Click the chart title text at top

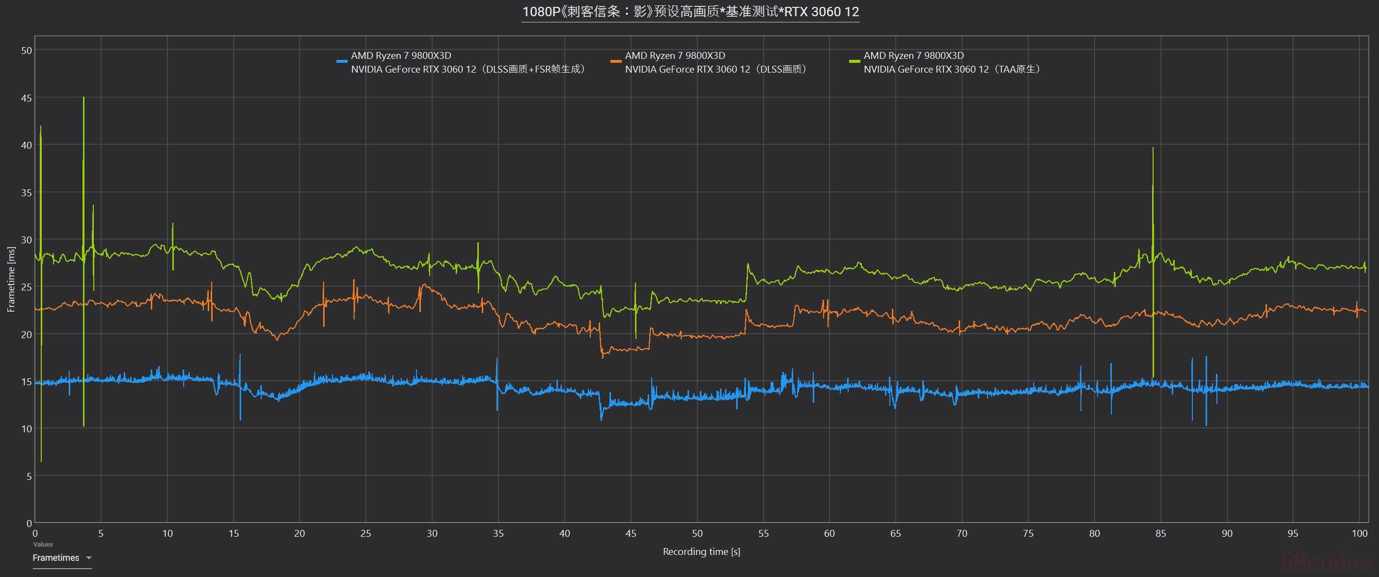click(x=690, y=12)
